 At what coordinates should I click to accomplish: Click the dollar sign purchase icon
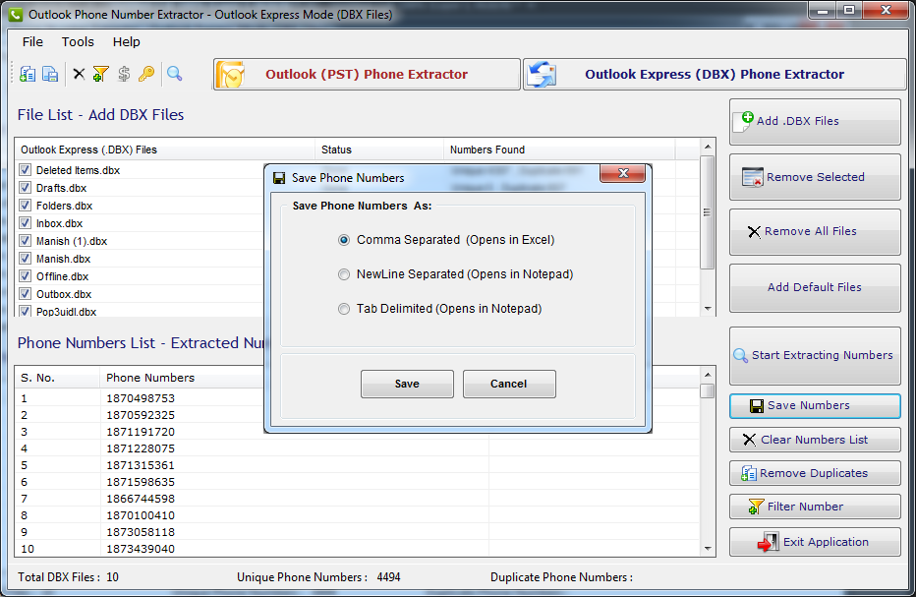tap(123, 74)
